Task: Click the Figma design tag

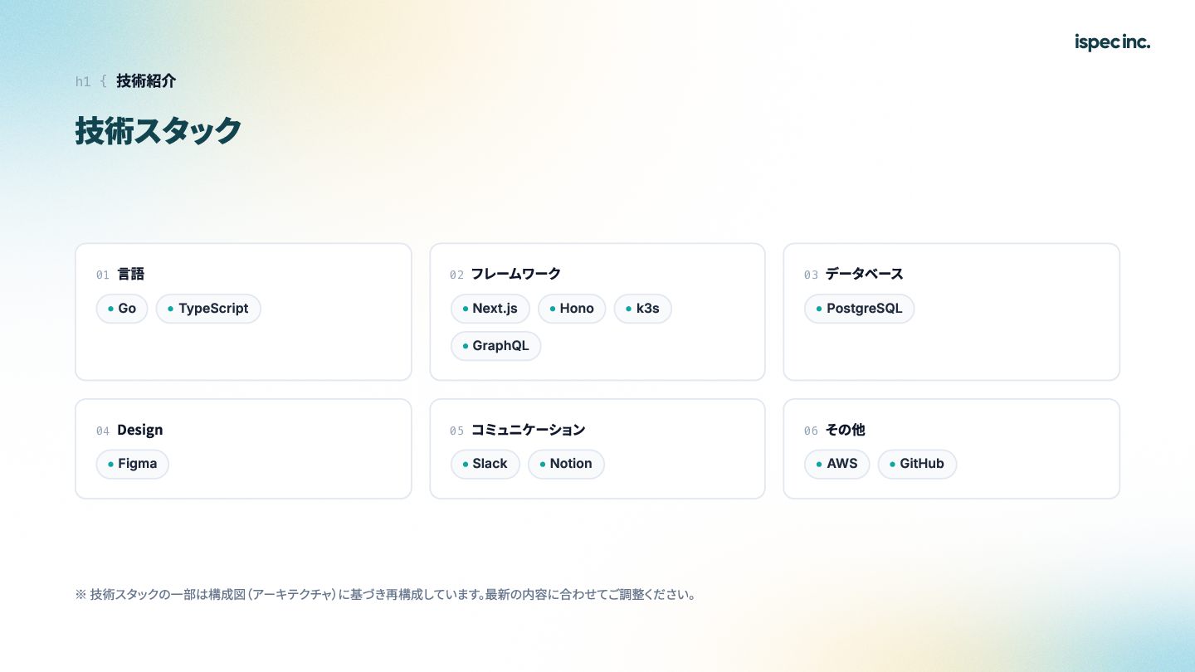Action: click(133, 464)
